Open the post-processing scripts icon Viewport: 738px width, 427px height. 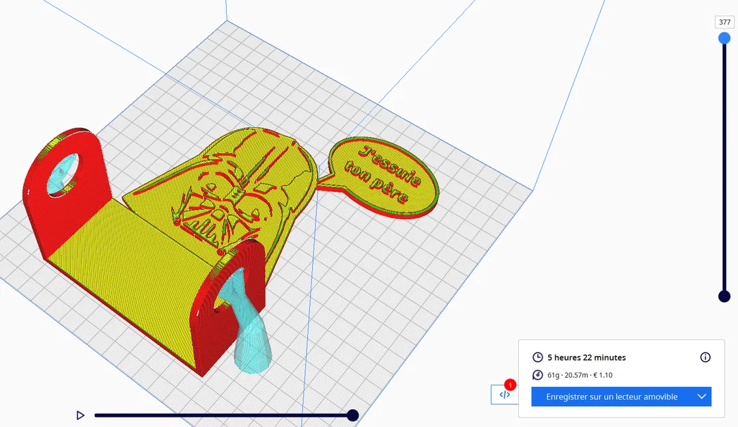pyautogui.click(x=505, y=394)
